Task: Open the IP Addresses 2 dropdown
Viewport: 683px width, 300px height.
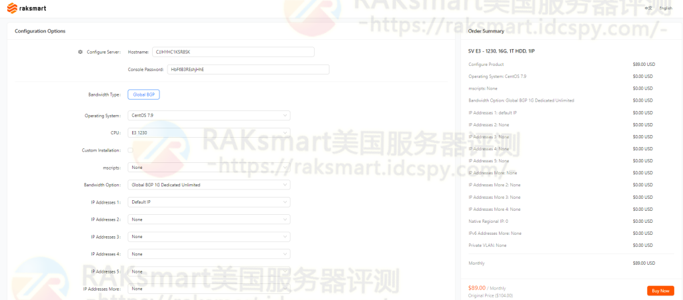Action: click(x=209, y=220)
